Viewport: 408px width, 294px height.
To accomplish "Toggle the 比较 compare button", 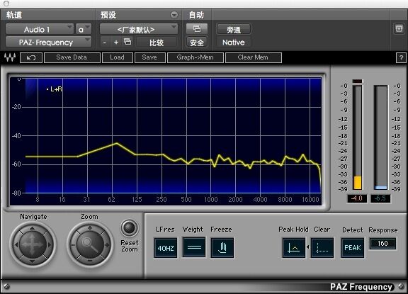I will click(x=157, y=43).
